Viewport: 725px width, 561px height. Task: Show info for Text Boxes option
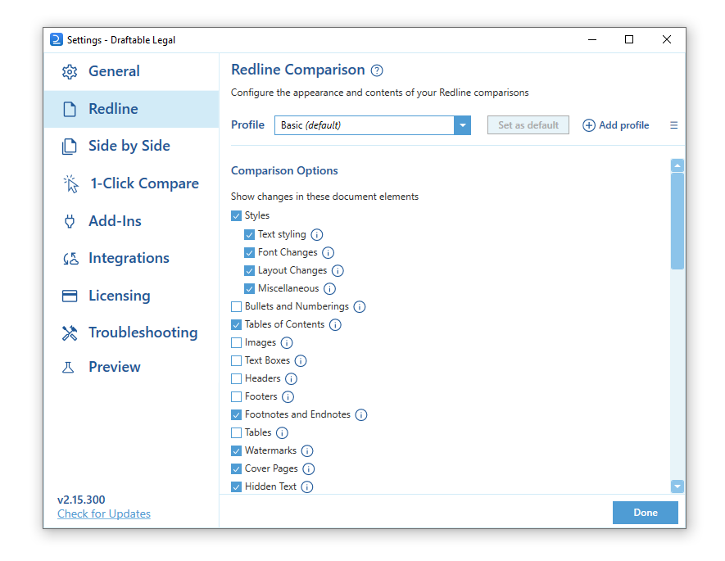click(x=301, y=361)
